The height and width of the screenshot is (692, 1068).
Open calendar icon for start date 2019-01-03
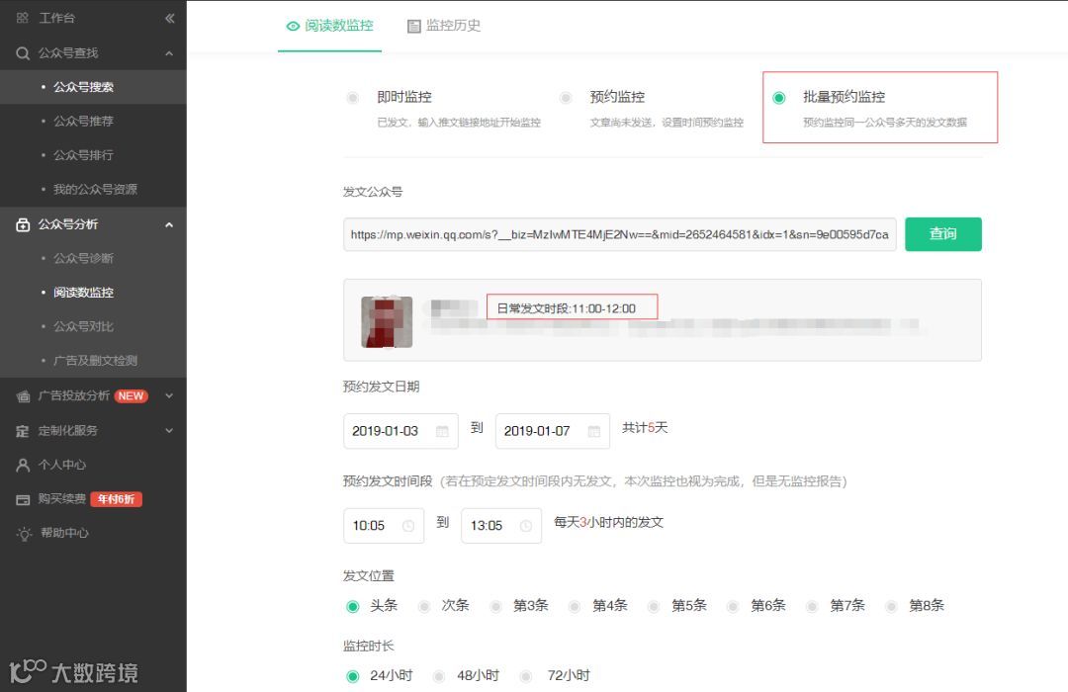pyautogui.click(x=442, y=431)
